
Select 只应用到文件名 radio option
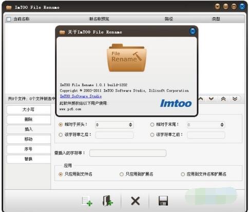pyautogui.click(x=61, y=174)
